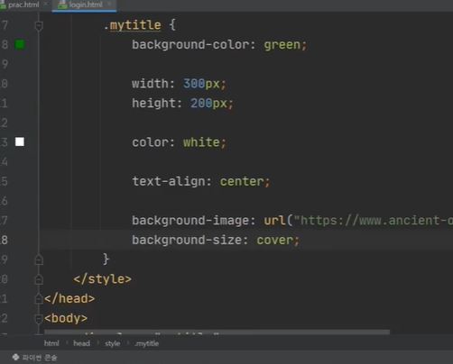Screen dimensions: 453x364
Task: Click the 'background-image' property name
Action: coord(190,221)
